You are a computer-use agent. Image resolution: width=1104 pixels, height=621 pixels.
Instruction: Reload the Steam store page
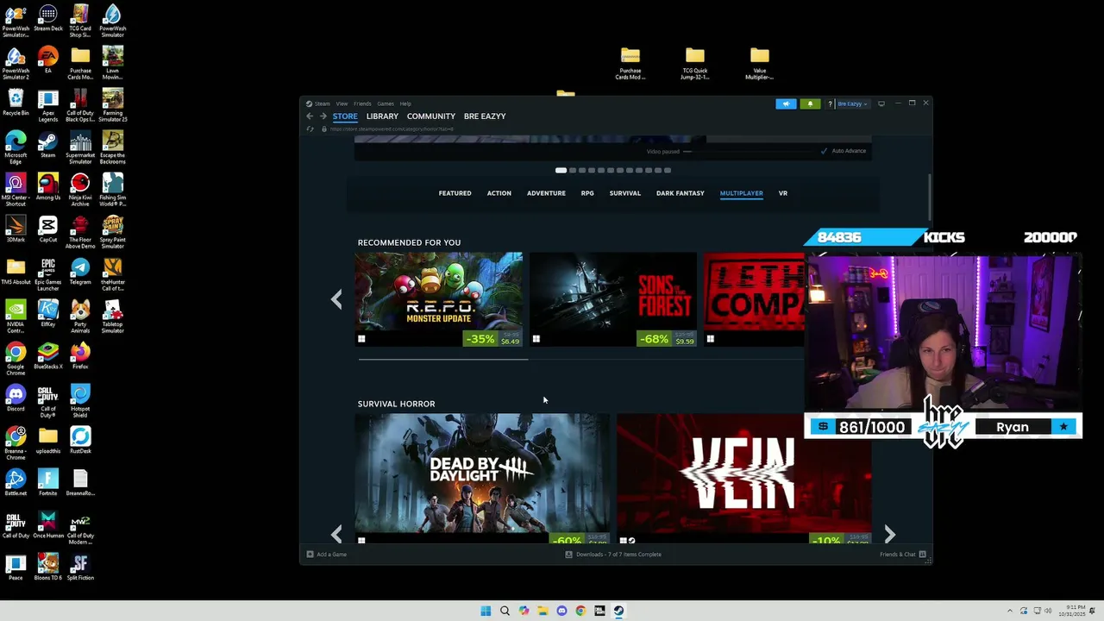[x=310, y=129]
